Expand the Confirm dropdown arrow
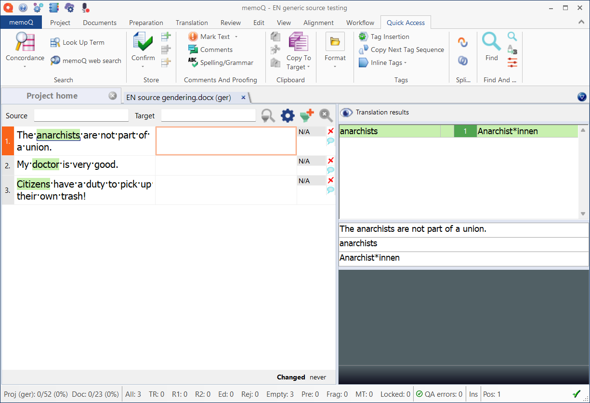Image resolution: width=590 pixels, height=403 pixels. [x=143, y=67]
